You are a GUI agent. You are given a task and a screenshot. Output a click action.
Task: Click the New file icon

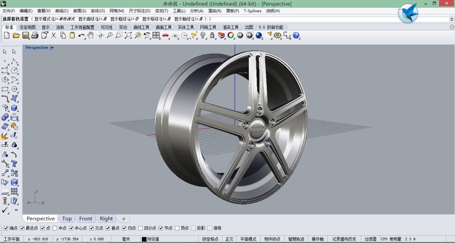coord(7,35)
